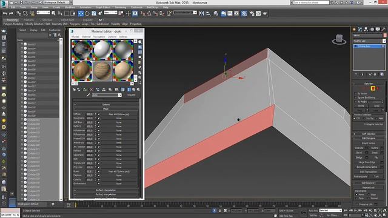Click Show Shaded Material in Viewport icon
This screenshot has width=388, height=218.
122,90
